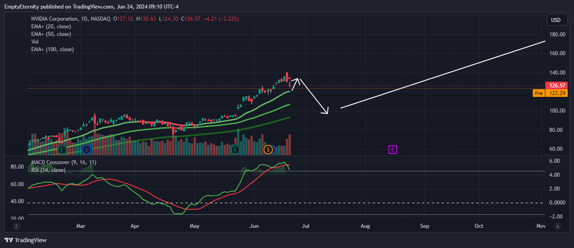Viewport: 574px width, 248px height.
Task: Click the EMA+ (100, close) indicator label
Action: pyautogui.click(x=52, y=49)
